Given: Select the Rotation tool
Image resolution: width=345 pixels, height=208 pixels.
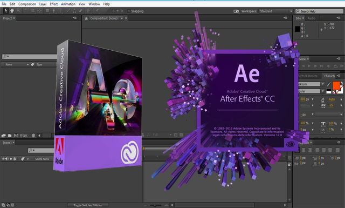Looking at the screenshot, I should pos(26,11).
